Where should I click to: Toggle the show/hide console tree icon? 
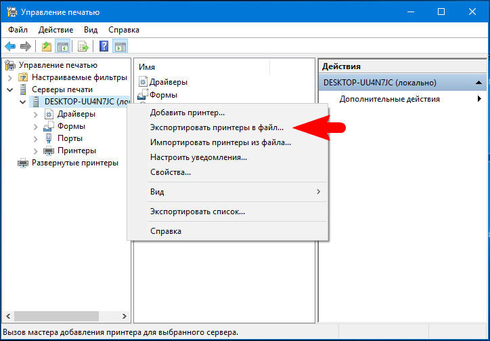62,47
